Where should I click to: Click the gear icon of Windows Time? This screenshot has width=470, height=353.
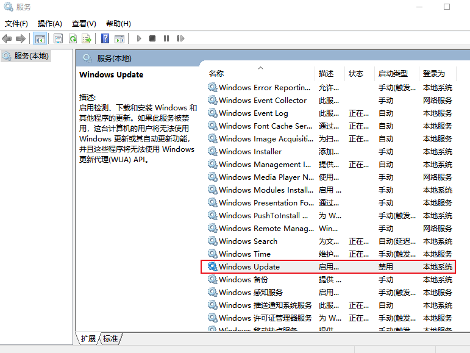tap(213, 254)
